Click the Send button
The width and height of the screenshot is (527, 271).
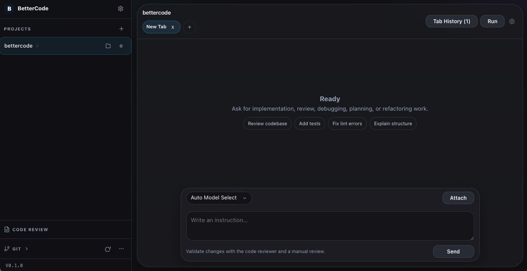click(x=453, y=251)
